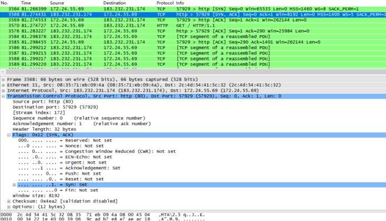Select the Fin: Not set flag line
This screenshot has height=221, width=386.
click(x=58, y=190)
